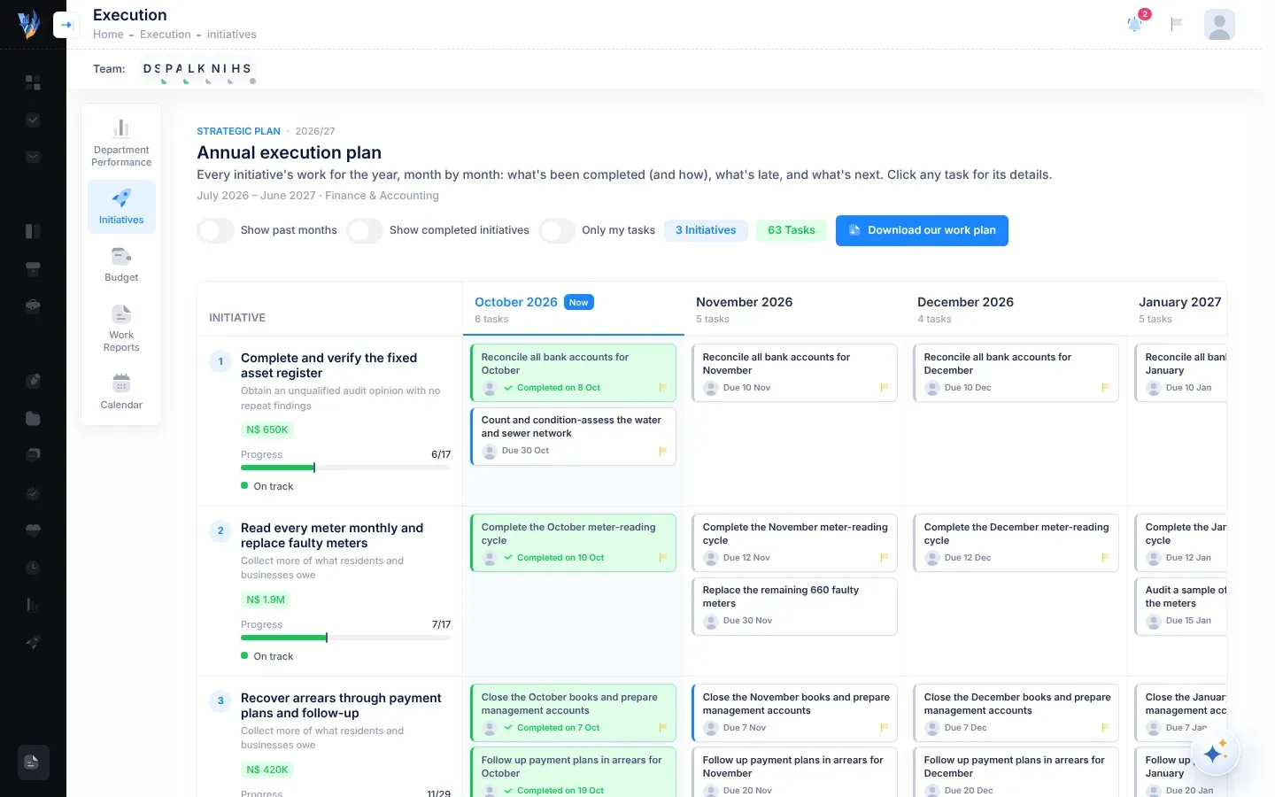
Task: Open the bar chart icon in dark sidebar
Action: 33,605
